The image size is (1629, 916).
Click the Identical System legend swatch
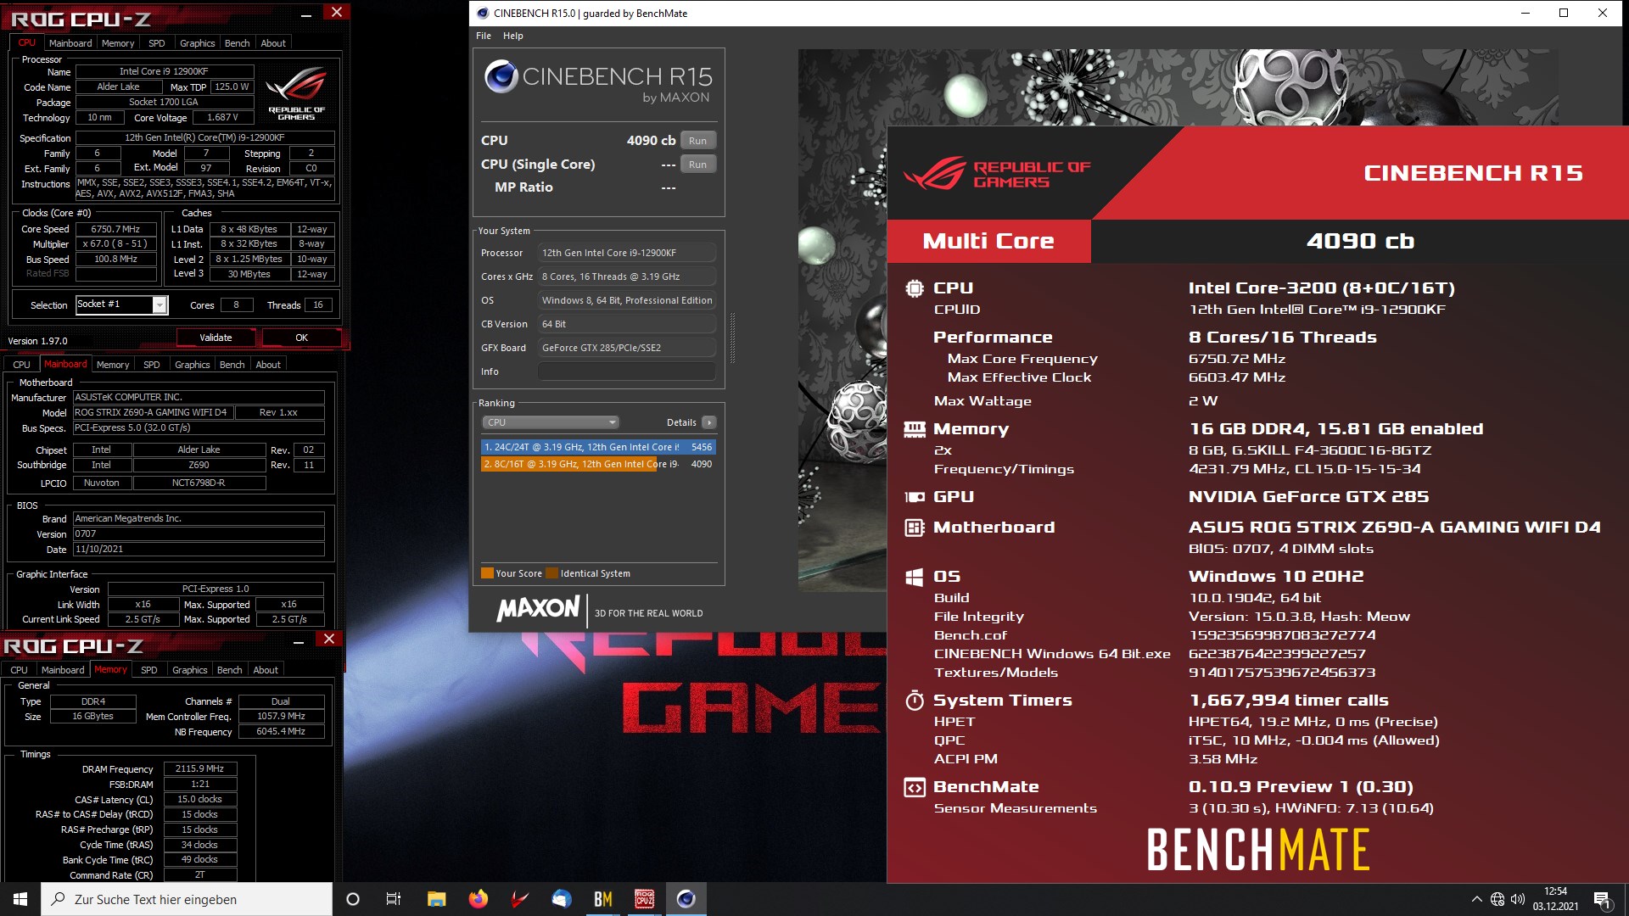tap(552, 573)
